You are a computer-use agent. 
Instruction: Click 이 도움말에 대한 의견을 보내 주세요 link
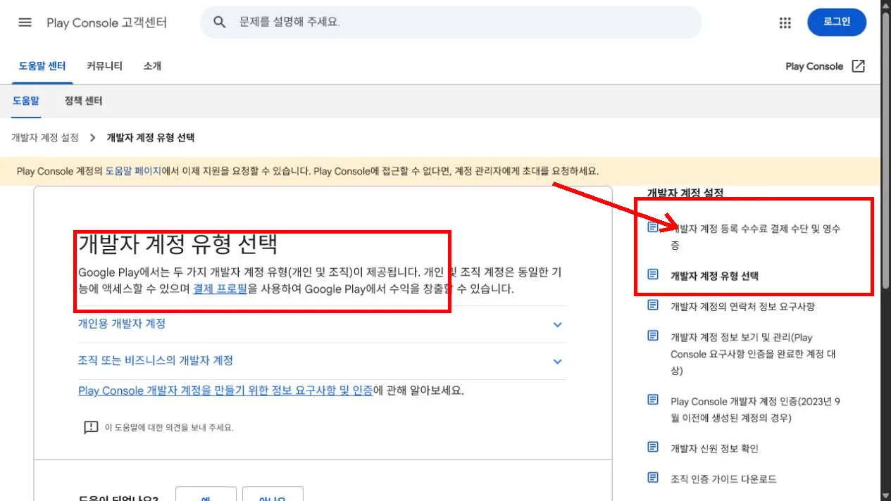click(x=169, y=427)
